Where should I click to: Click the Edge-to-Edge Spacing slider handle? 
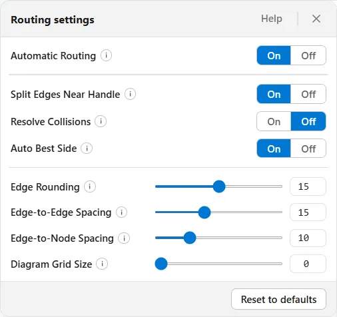tap(204, 212)
